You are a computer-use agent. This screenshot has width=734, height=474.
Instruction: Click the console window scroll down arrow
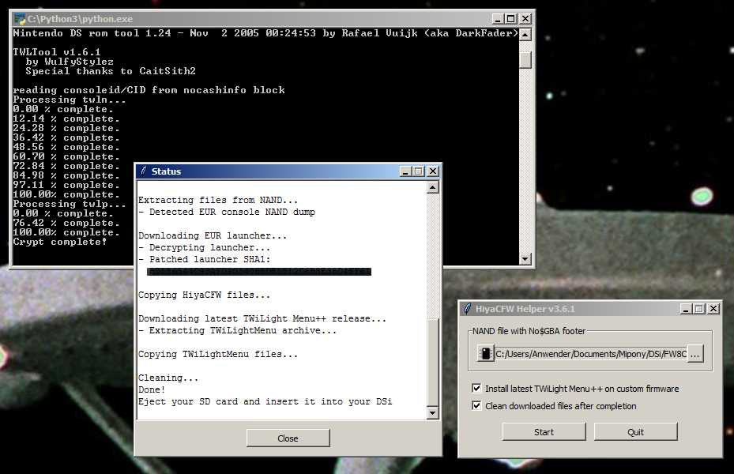pos(525,258)
